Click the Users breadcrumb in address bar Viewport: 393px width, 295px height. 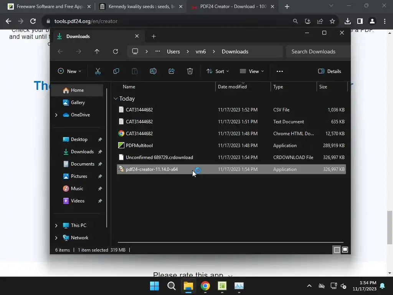(x=173, y=51)
